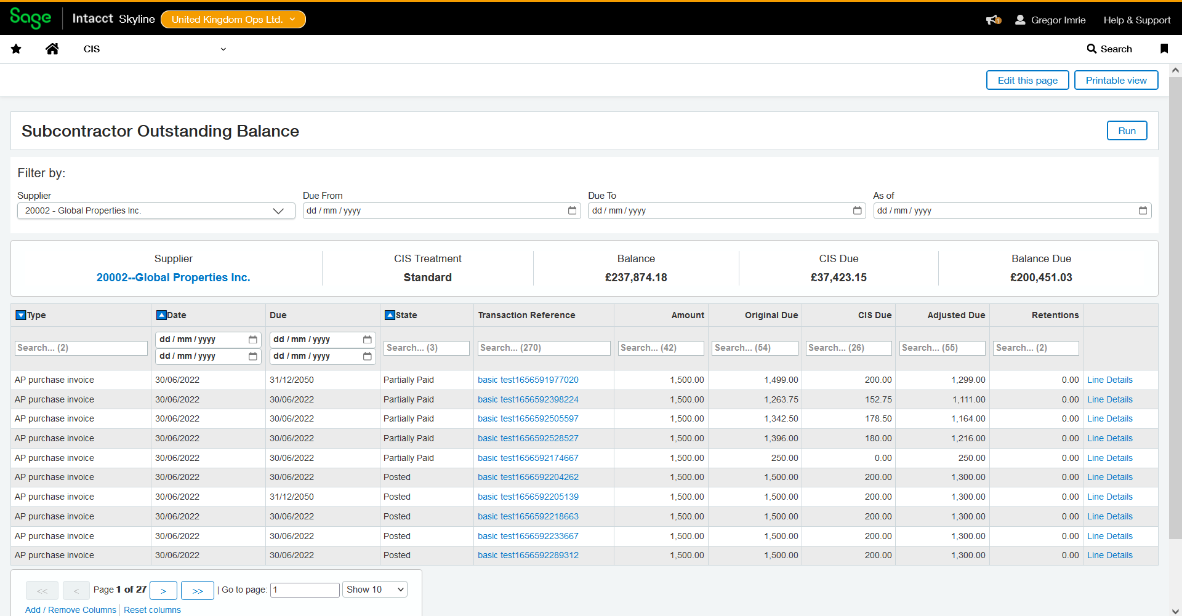
Task: Open the 20002--Global Properties Inc. supplier link
Action: [x=173, y=278]
